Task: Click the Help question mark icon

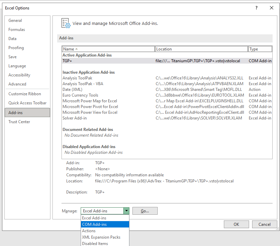Action: tap(256, 8)
